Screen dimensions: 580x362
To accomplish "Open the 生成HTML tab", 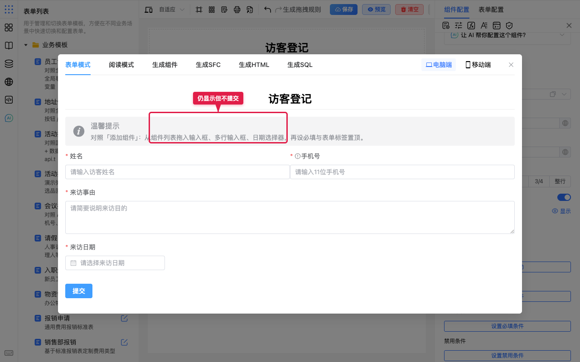I will (x=254, y=65).
